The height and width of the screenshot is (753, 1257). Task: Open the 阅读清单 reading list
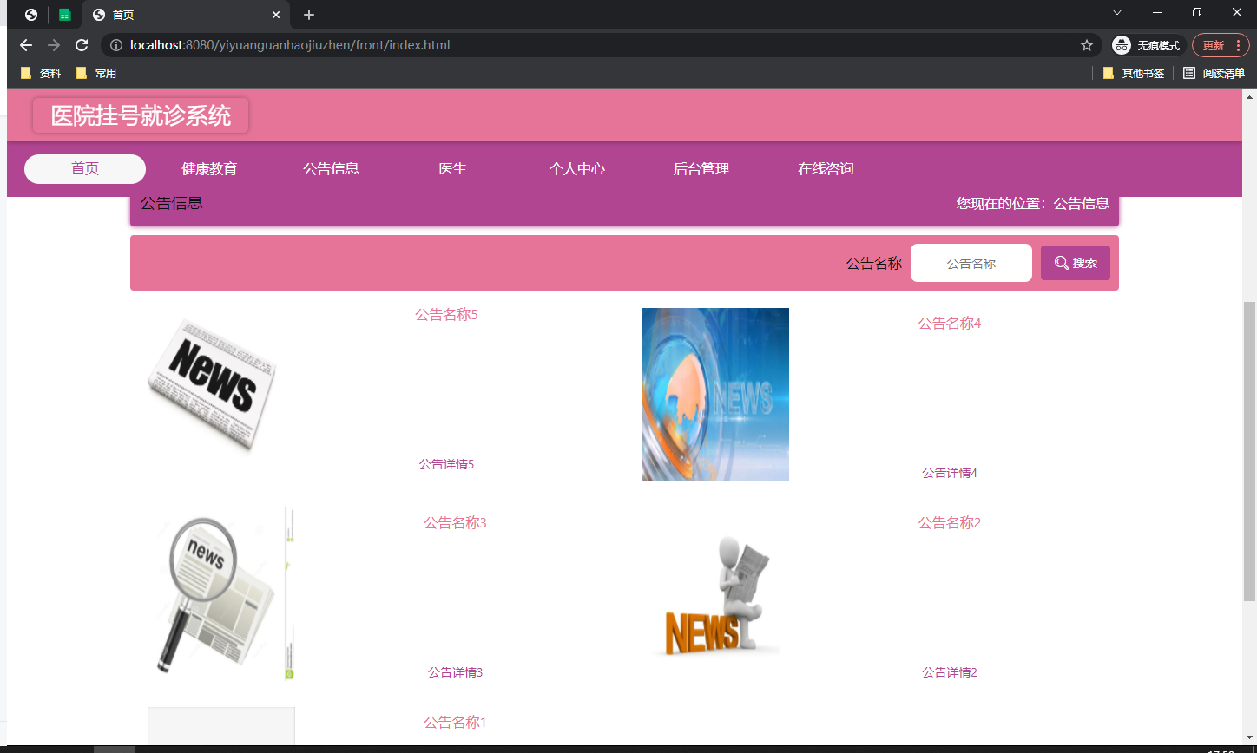click(x=1214, y=74)
